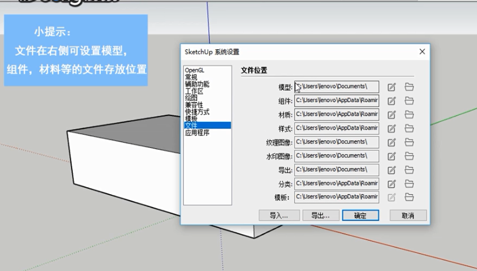Click the edit icon for 组件 path
The height and width of the screenshot is (271, 477).
(391, 101)
